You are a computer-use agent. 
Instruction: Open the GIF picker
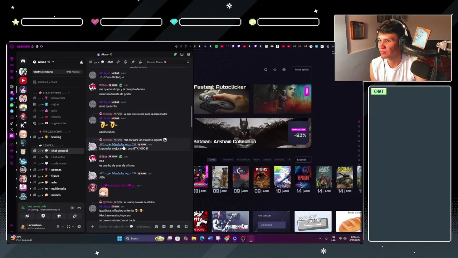(164, 226)
